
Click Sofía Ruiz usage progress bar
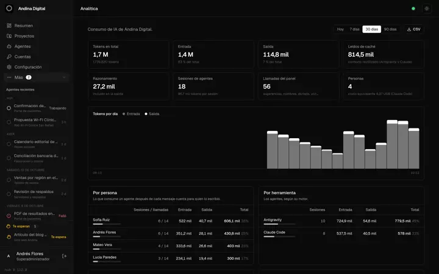pos(107,224)
